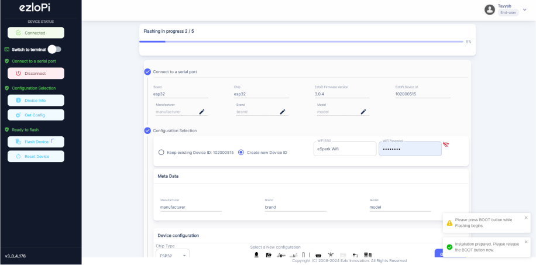
Task: Click the Board field showing esp32
Action: coord(180,94)
